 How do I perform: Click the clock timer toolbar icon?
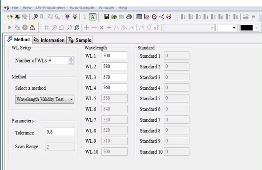point(154,17)
